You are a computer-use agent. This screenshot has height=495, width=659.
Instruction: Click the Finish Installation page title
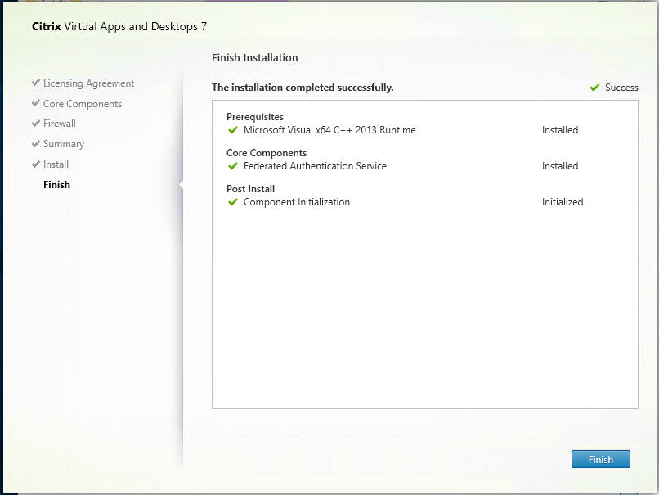pos(255,57)
